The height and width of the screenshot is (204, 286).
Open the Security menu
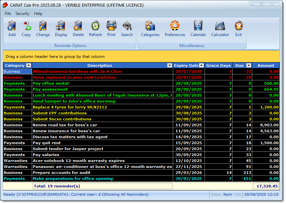pyautogui.click(x=23, y=14)
